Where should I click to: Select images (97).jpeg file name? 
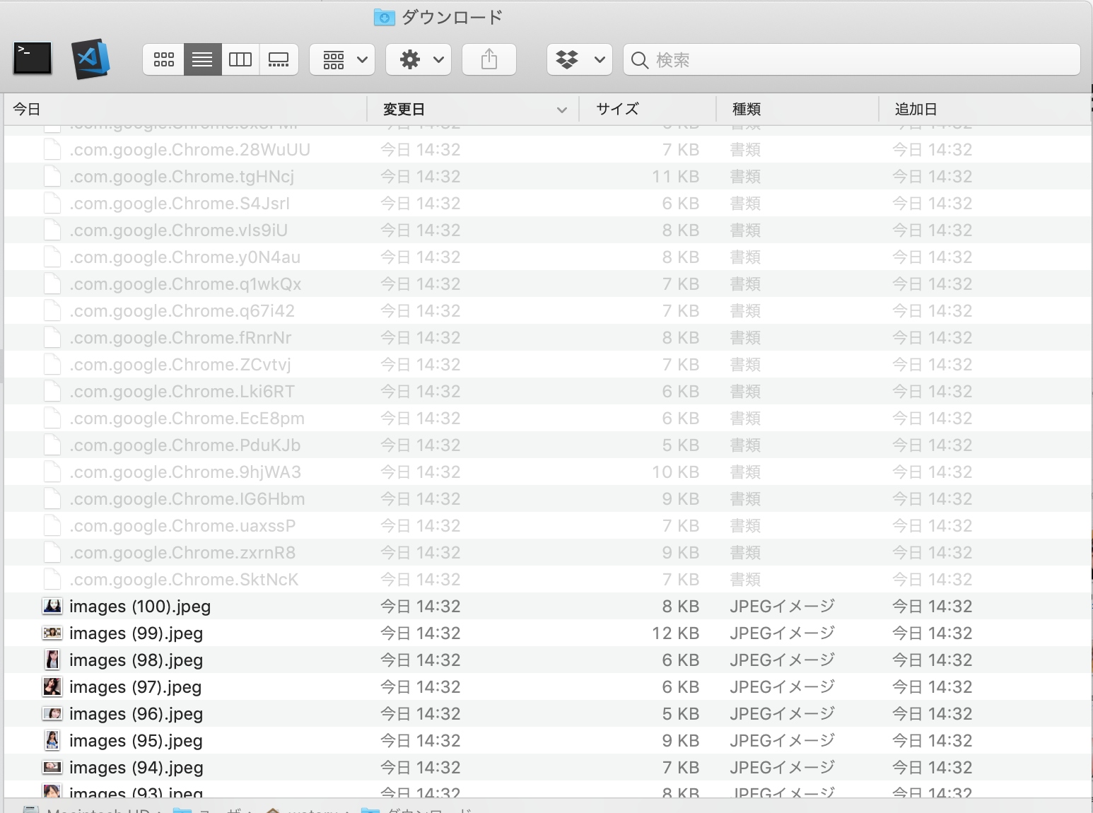(x=135, y=687)
